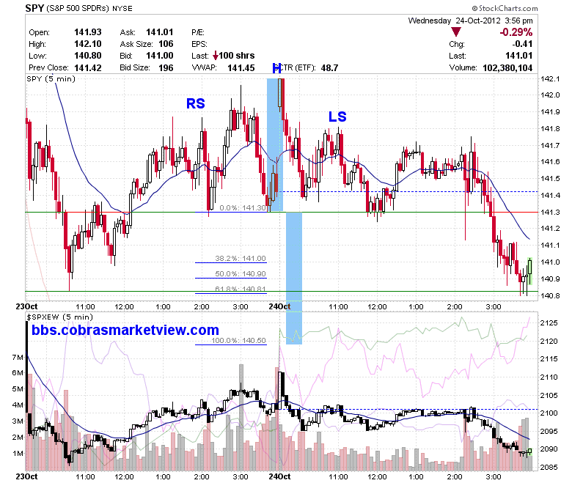Click the Volume value 102,380,104
This screenshot has height=483, width=572.
507,68
